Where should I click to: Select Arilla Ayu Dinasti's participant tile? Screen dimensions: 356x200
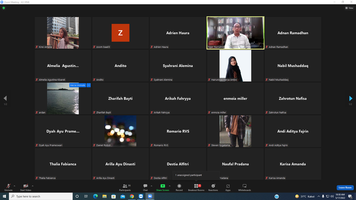[120, 164]
